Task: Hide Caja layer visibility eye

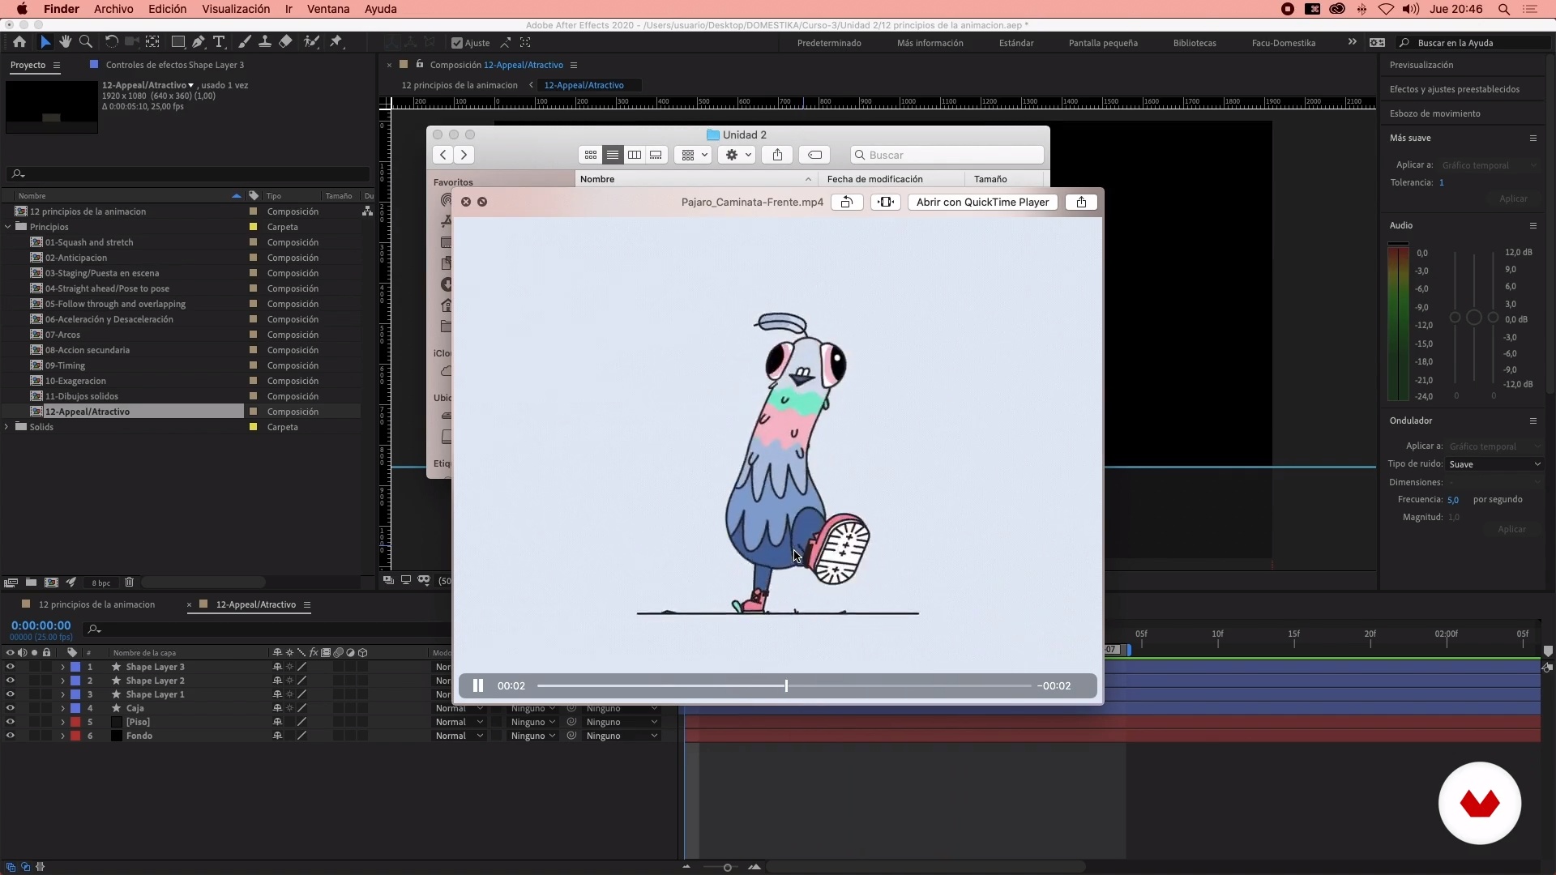Action: (x=10, y=708)
